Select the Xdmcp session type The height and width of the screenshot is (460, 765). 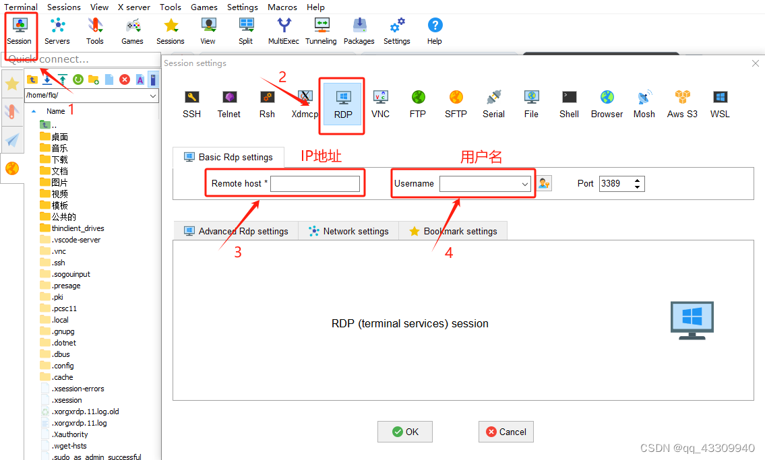click(305, 105)
